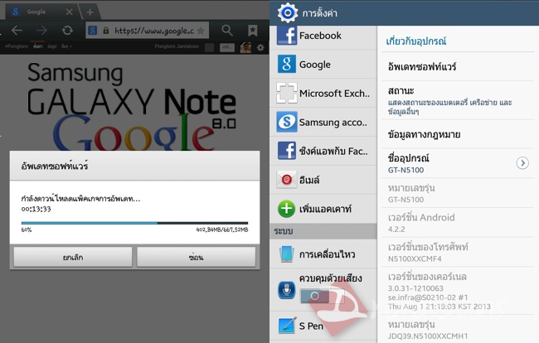
Task: Select the Google account icon in Settings
Action: [287, 64]
